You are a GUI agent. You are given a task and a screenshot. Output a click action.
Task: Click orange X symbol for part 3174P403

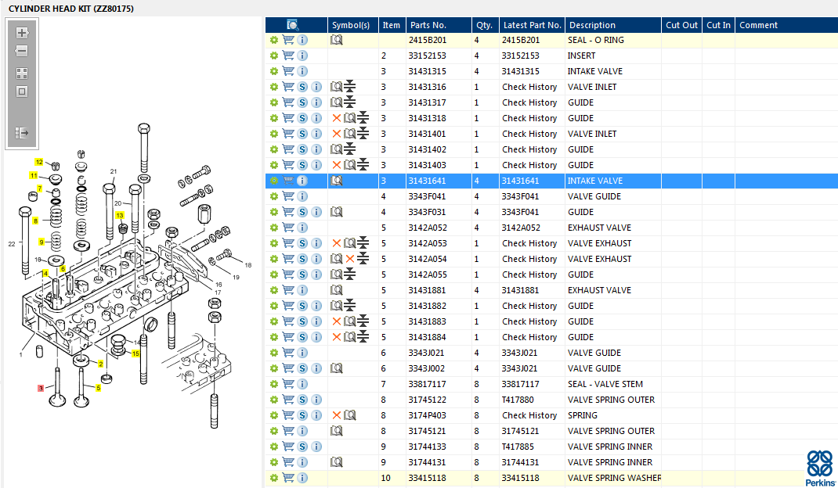pos(337,415)
